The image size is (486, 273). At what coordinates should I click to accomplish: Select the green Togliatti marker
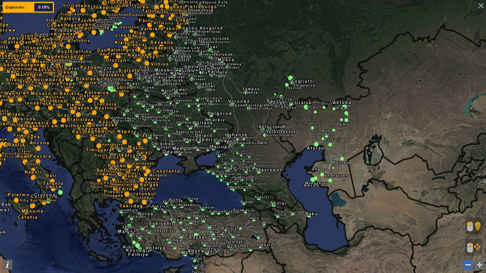pyautogui.click(x=290, y=78)
